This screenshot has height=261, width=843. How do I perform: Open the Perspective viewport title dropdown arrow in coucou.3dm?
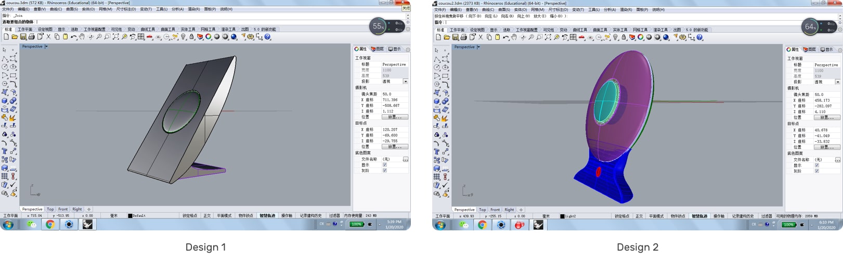(x=46, y=47)
